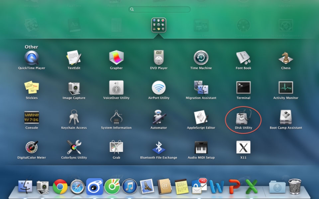Launch Microsoft Word from the Dock
The width and height of the screenshot is (319, 199).
coord(216,186)
